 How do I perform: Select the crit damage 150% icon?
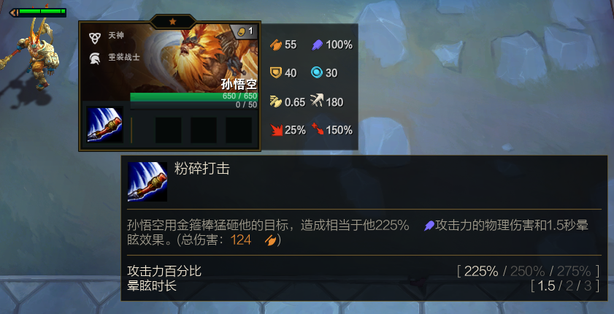click(x=317, y=129)
